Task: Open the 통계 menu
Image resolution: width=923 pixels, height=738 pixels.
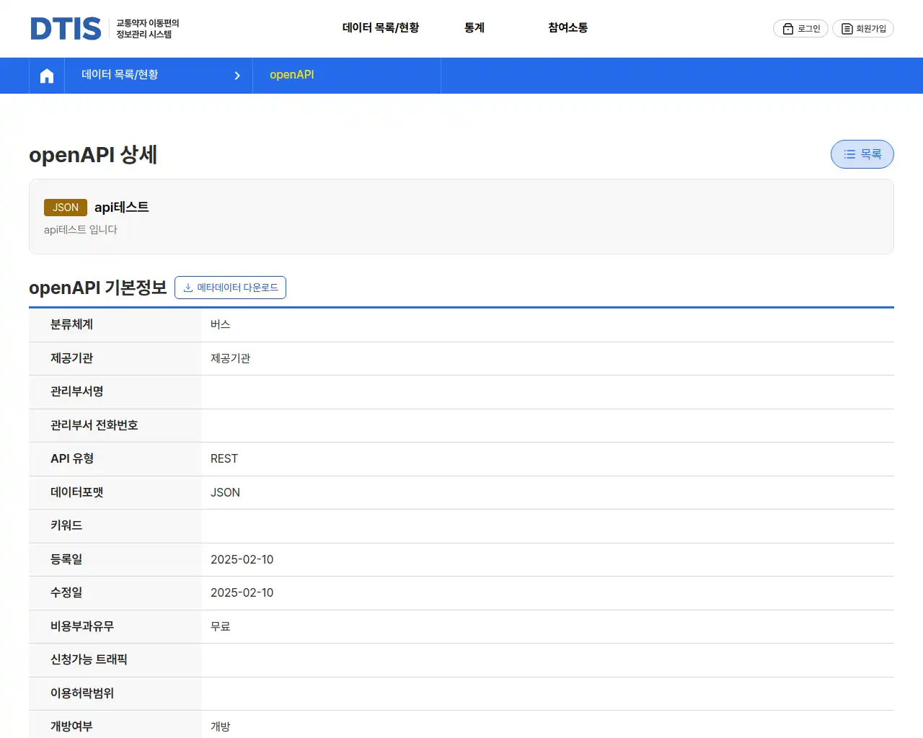Action: 474,27
